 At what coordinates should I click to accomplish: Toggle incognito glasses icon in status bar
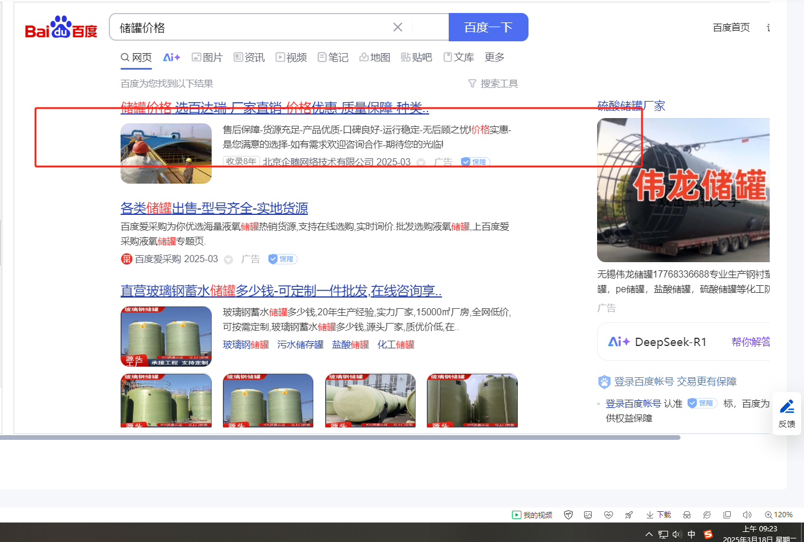[x=687, y=515]
